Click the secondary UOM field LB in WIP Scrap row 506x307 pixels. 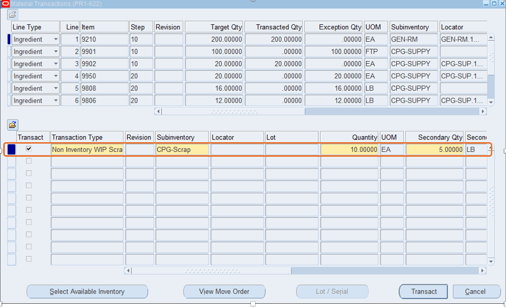(476, 150)
